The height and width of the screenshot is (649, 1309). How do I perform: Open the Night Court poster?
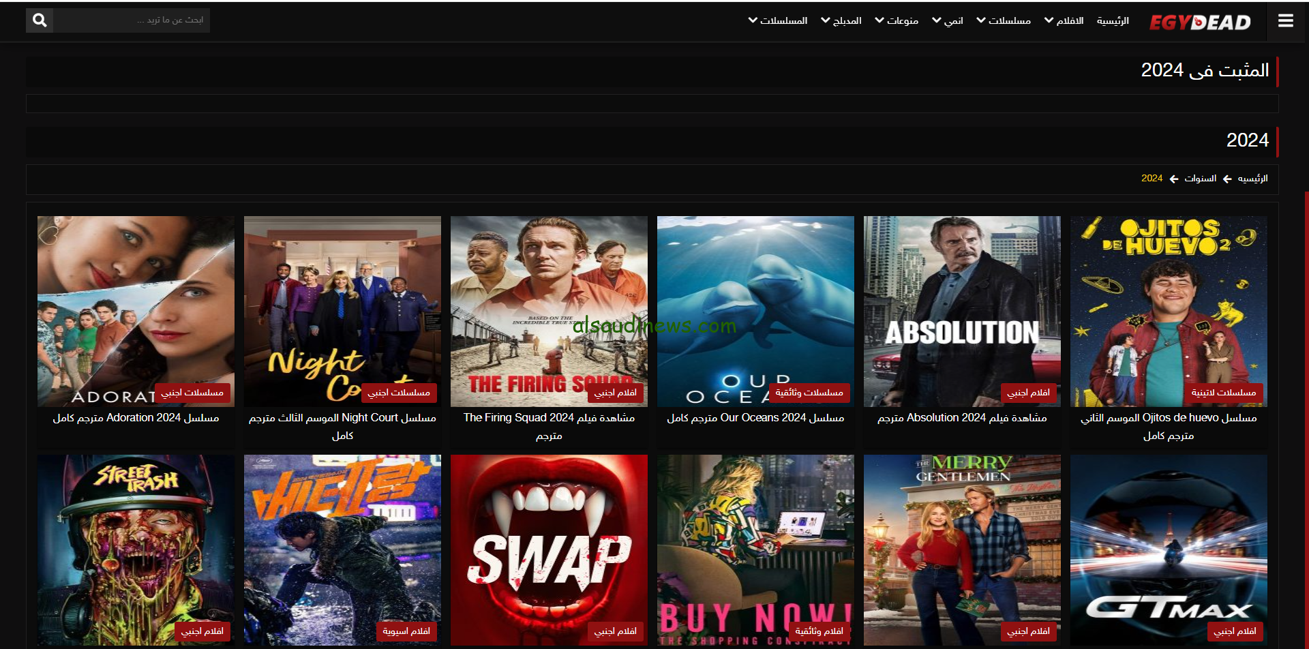coord(342,312)
